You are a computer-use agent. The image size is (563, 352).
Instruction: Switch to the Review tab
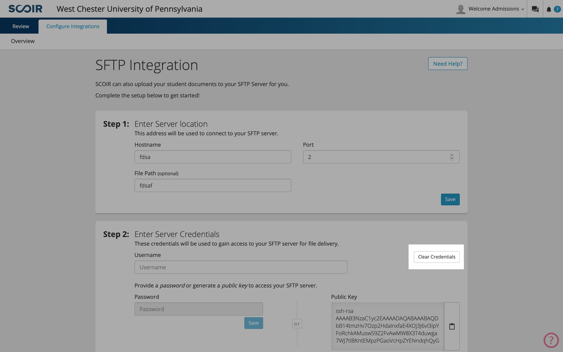click(21, 26)
